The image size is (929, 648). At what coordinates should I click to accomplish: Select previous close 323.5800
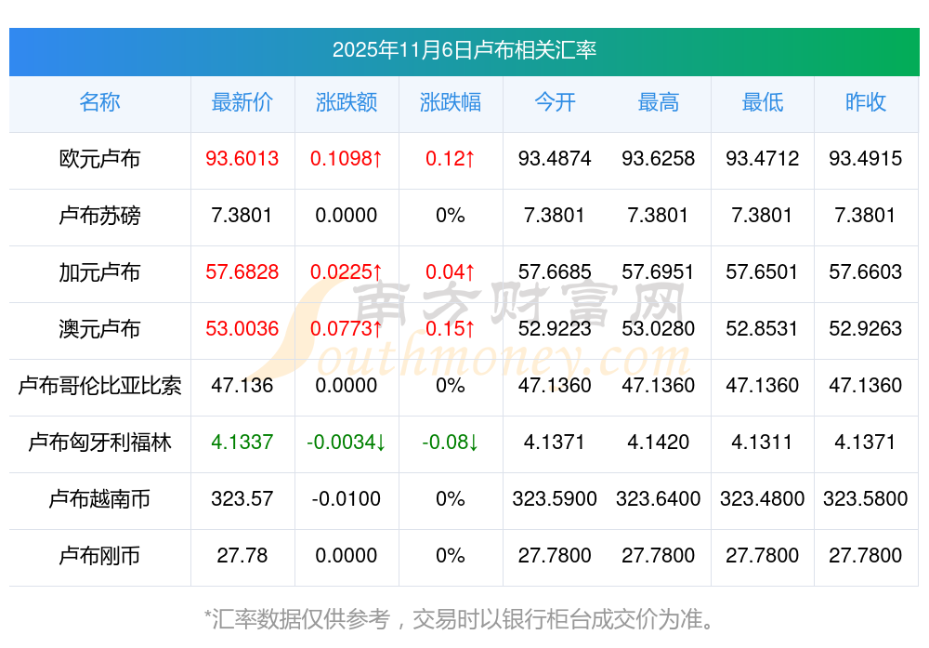[866, 498]
